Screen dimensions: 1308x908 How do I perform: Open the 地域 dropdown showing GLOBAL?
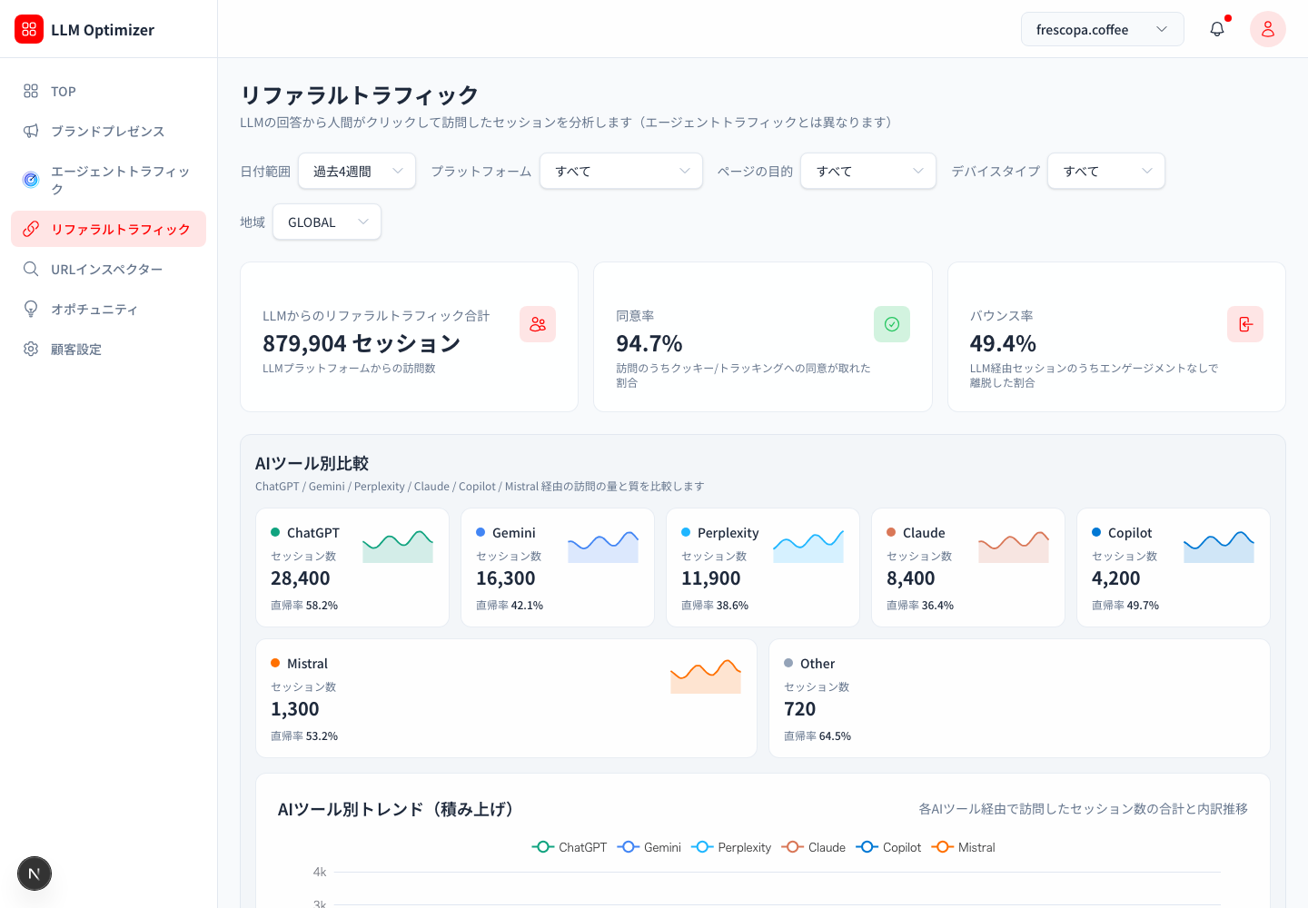point(327,222)
